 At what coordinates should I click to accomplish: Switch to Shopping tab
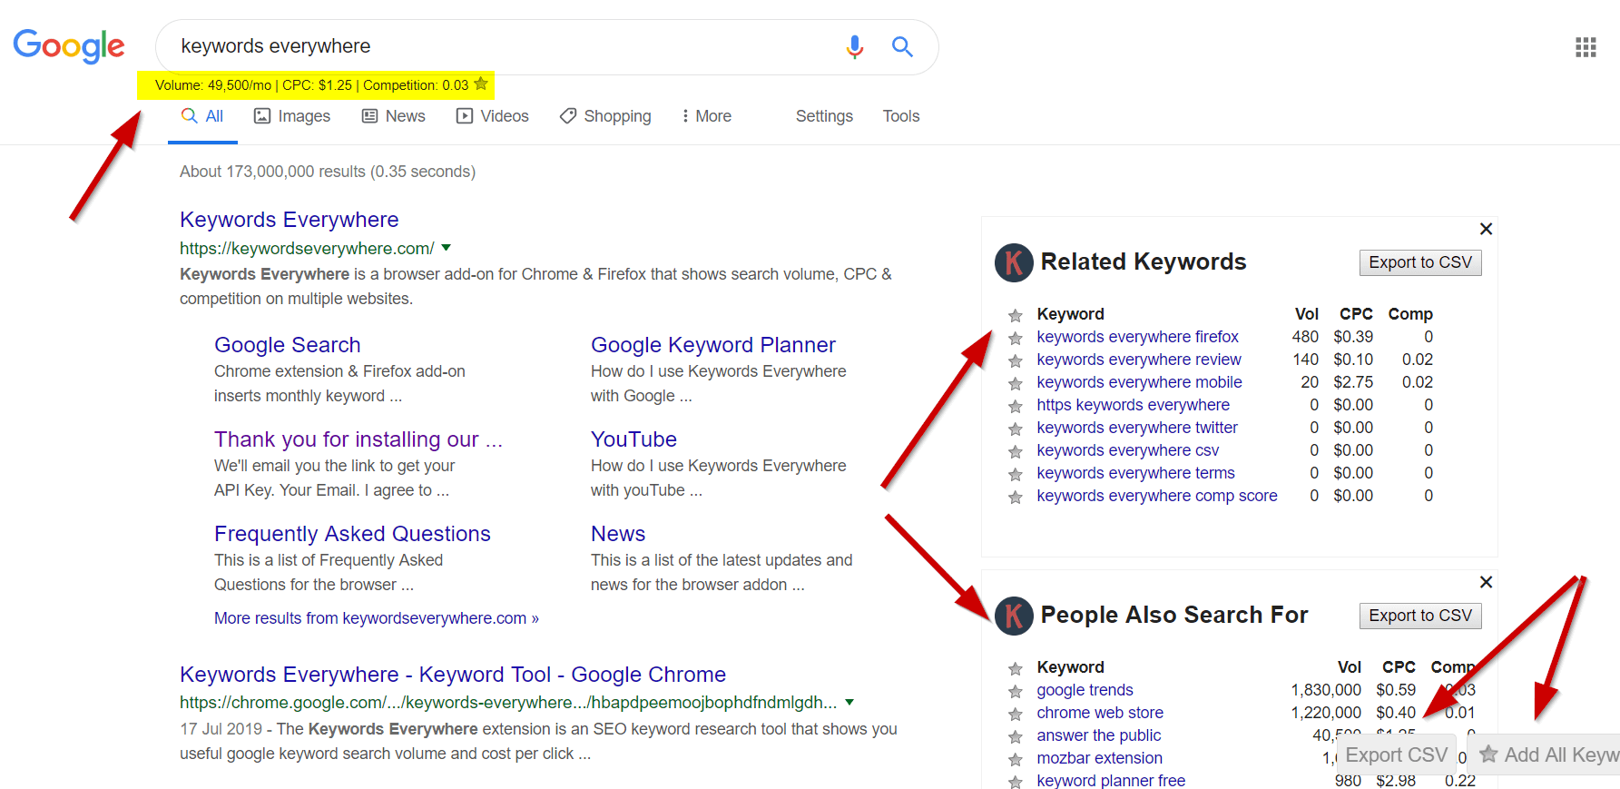pos(605,116)
